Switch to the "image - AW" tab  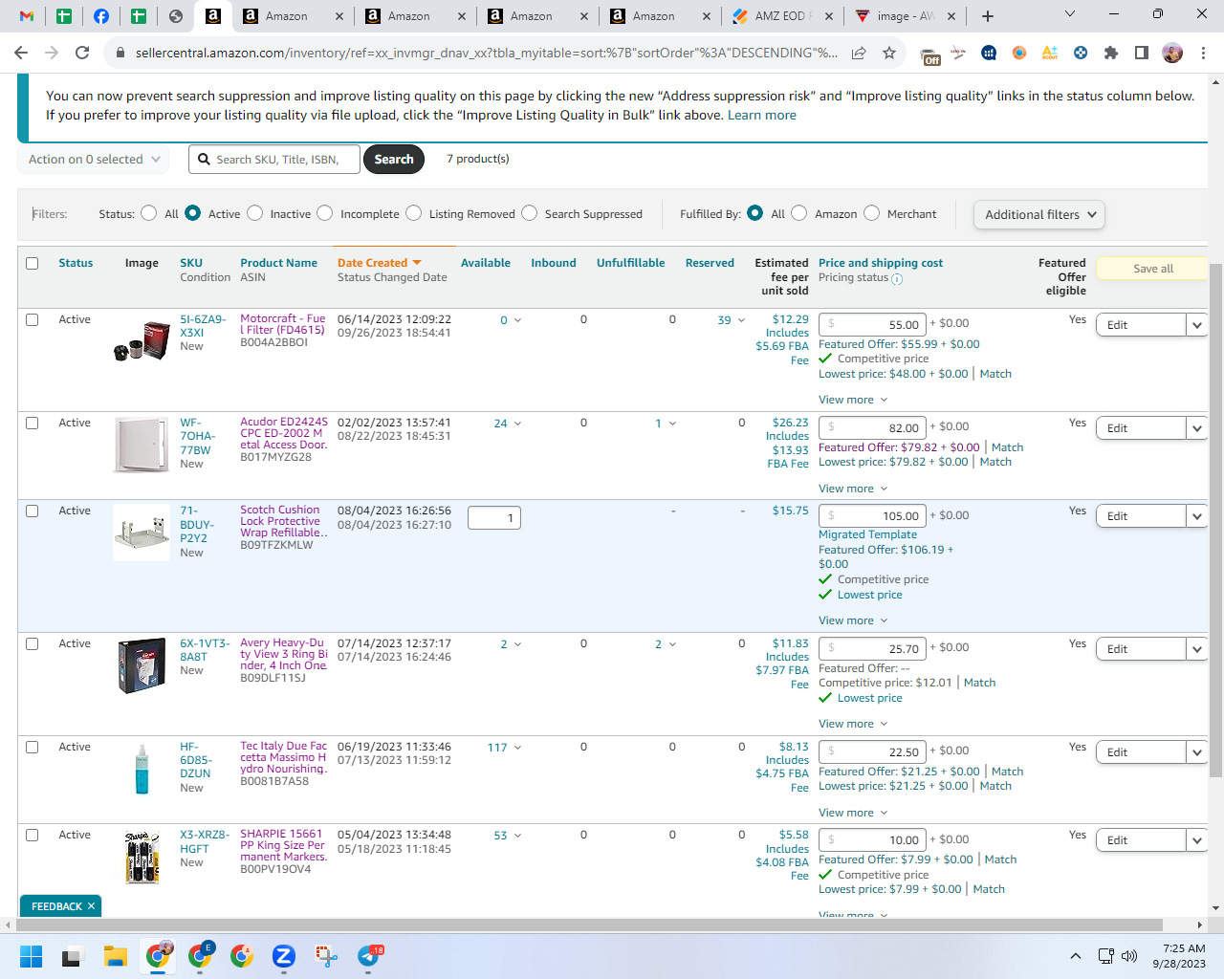tap(904, 16)
